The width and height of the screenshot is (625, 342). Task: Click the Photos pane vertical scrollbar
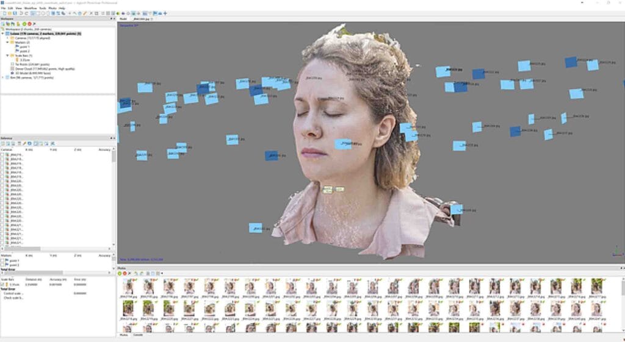(x=623, y=305)
